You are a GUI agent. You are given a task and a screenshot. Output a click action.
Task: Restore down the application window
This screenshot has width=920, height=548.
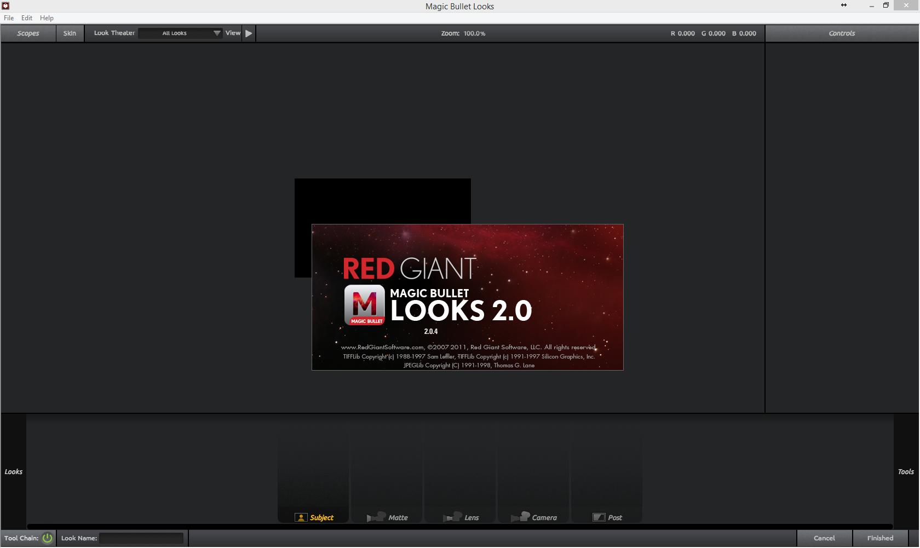(x=886, y=5)
